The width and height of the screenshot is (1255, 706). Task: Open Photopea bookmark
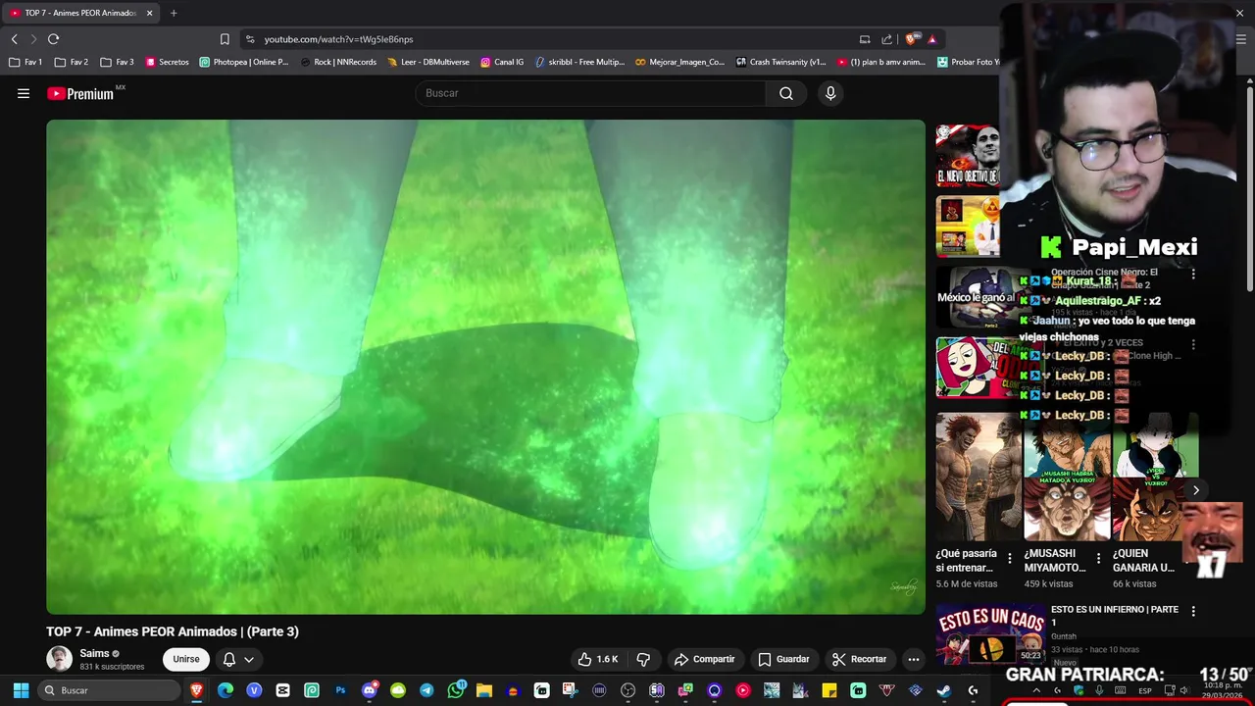(x=244, y=62)
